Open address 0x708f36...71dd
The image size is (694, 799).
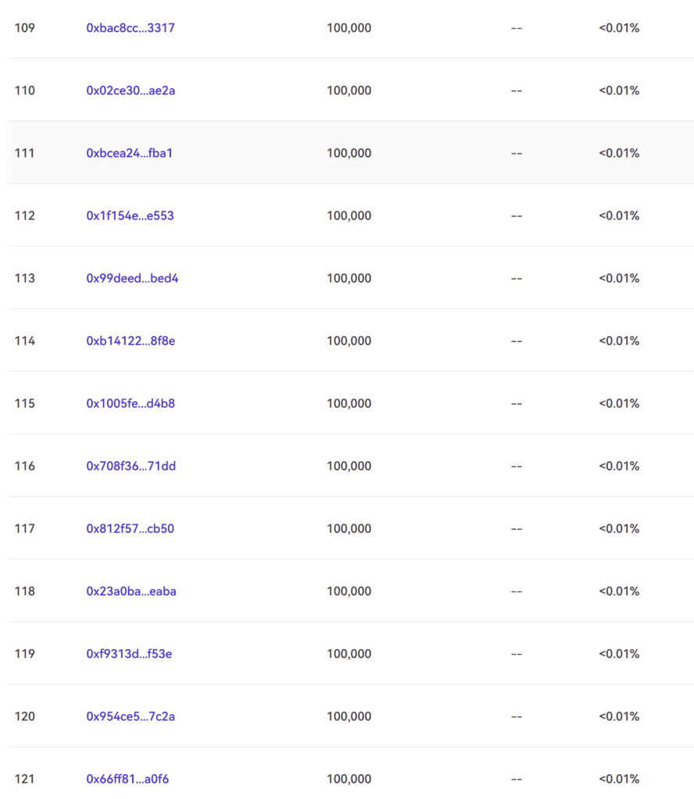click(131, 467)
